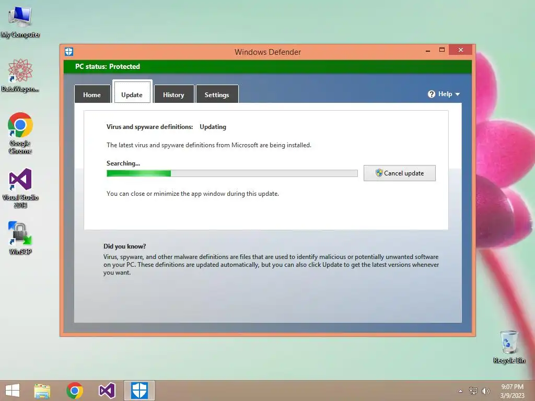Screen dimensions: 535x401
Task: Open Chrome from the taskbar
Action: 75,391
